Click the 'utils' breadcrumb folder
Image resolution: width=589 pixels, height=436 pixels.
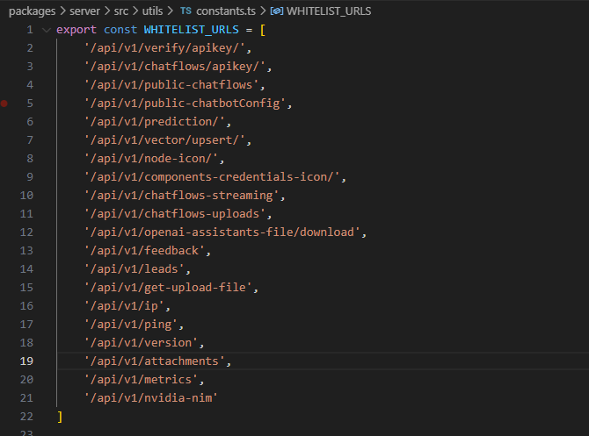pyautogui.click(x=152, y=11)
